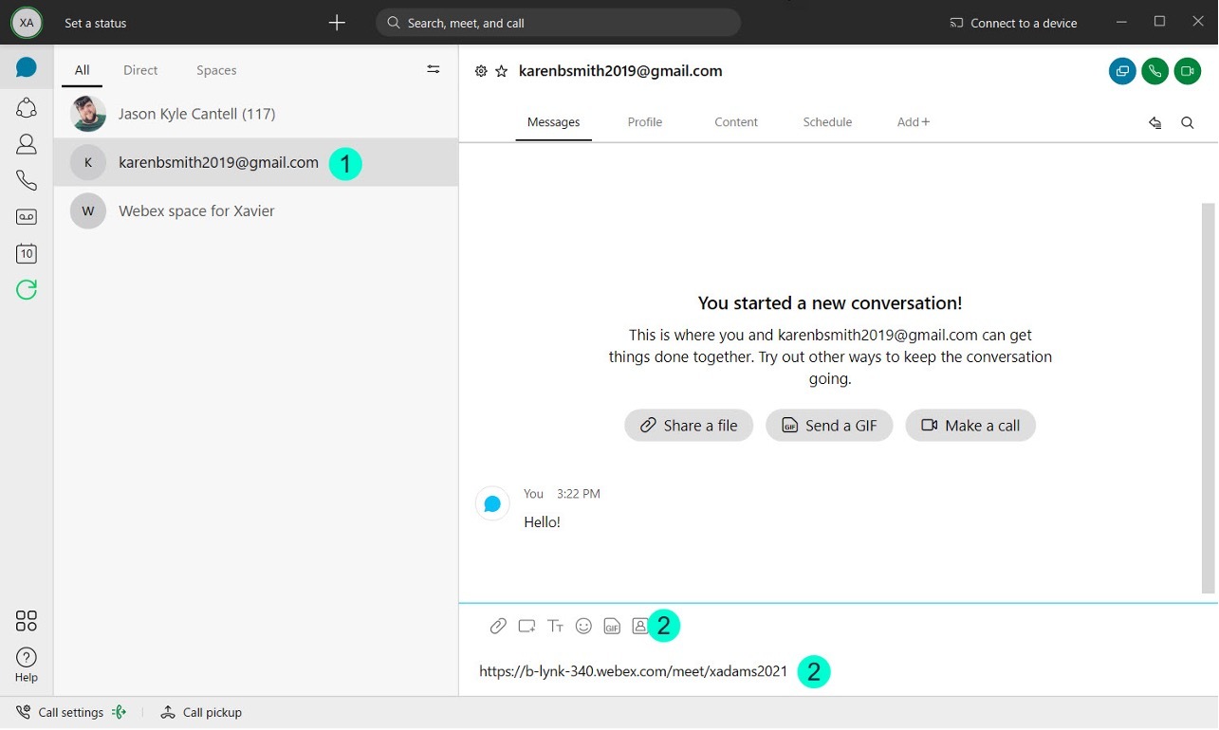Click the karenbsmith2019@gmail.com conversation title

point(620,71)
